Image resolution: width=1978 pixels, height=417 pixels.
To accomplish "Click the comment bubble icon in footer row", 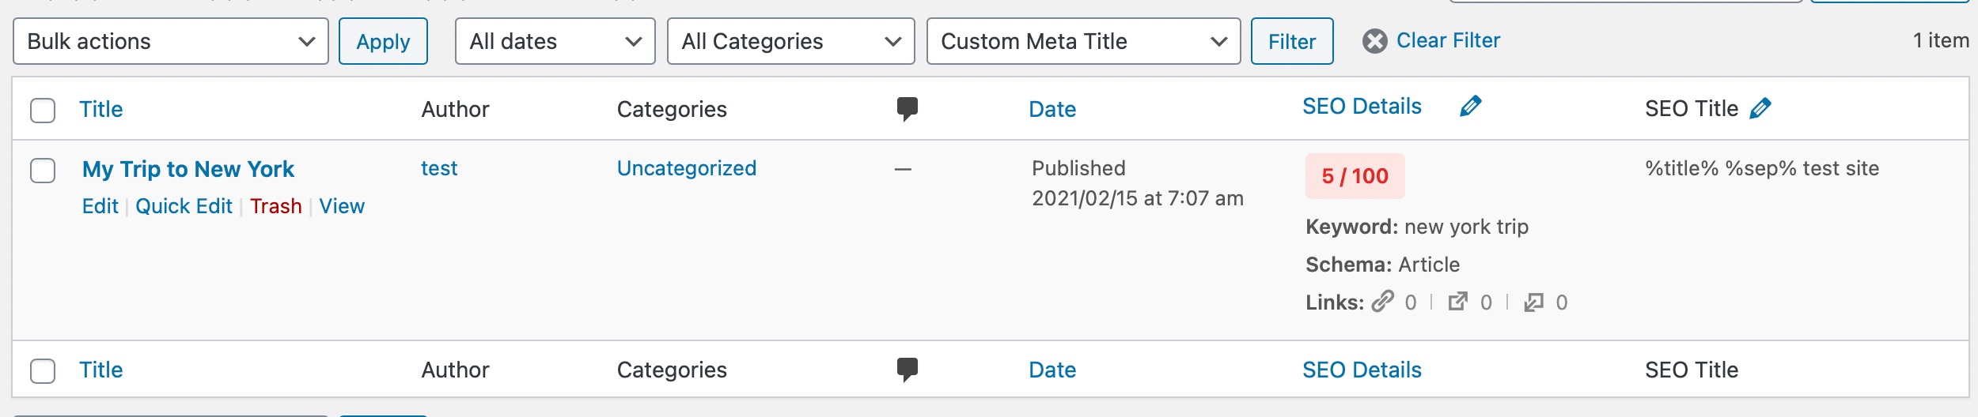I will coord(907,369).
